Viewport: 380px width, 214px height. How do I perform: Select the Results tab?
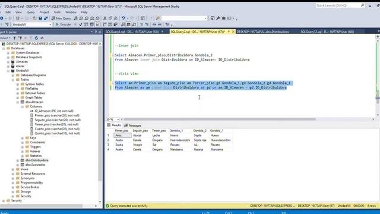coord(114,125)
